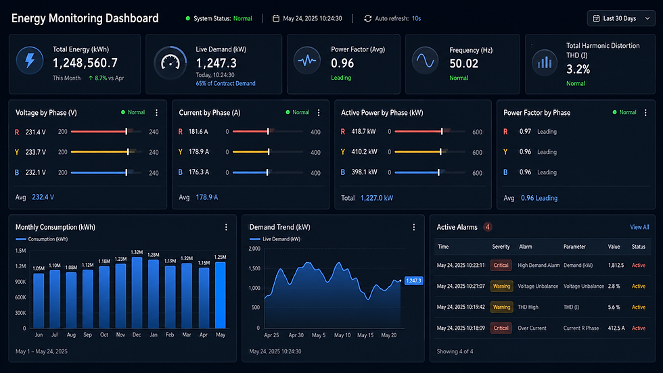Click the Warning badge for Voltage Unbalance

click(x=501, y=287)
